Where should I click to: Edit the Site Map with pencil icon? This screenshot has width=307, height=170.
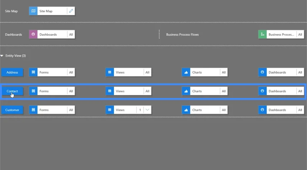[71, 11]
